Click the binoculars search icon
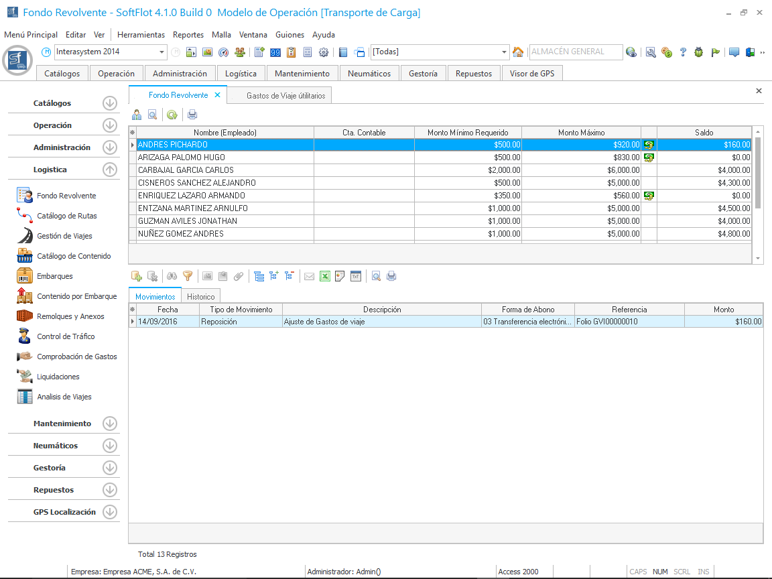Viewport: 772px width, 579px height. tap(172, 275)
